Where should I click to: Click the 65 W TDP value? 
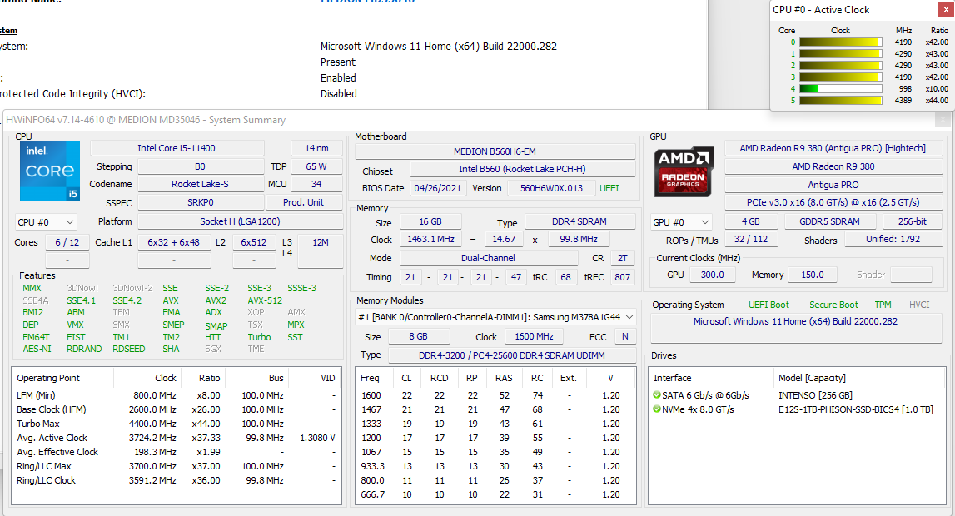pyautogui.click(x=316, y=166)
